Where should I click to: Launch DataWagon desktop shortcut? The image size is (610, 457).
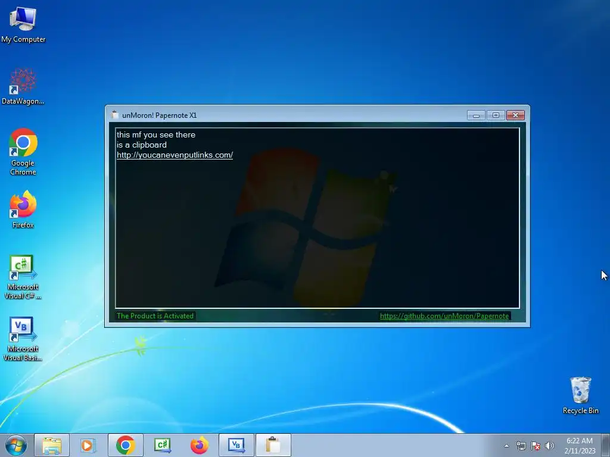click(23, 86)
